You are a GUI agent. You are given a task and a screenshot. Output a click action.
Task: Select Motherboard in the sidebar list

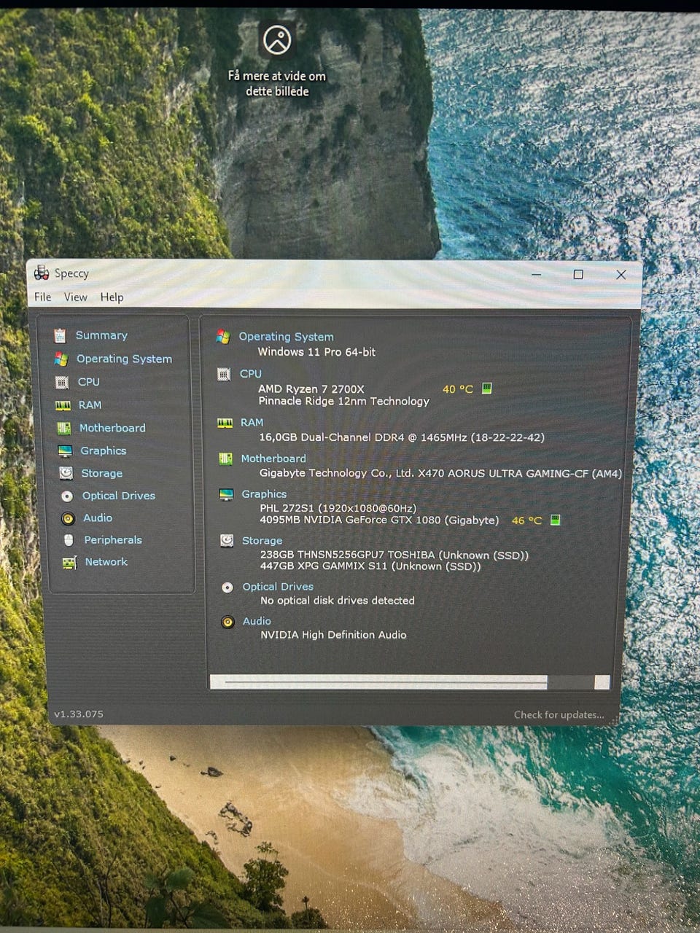(x=112, y=428)
